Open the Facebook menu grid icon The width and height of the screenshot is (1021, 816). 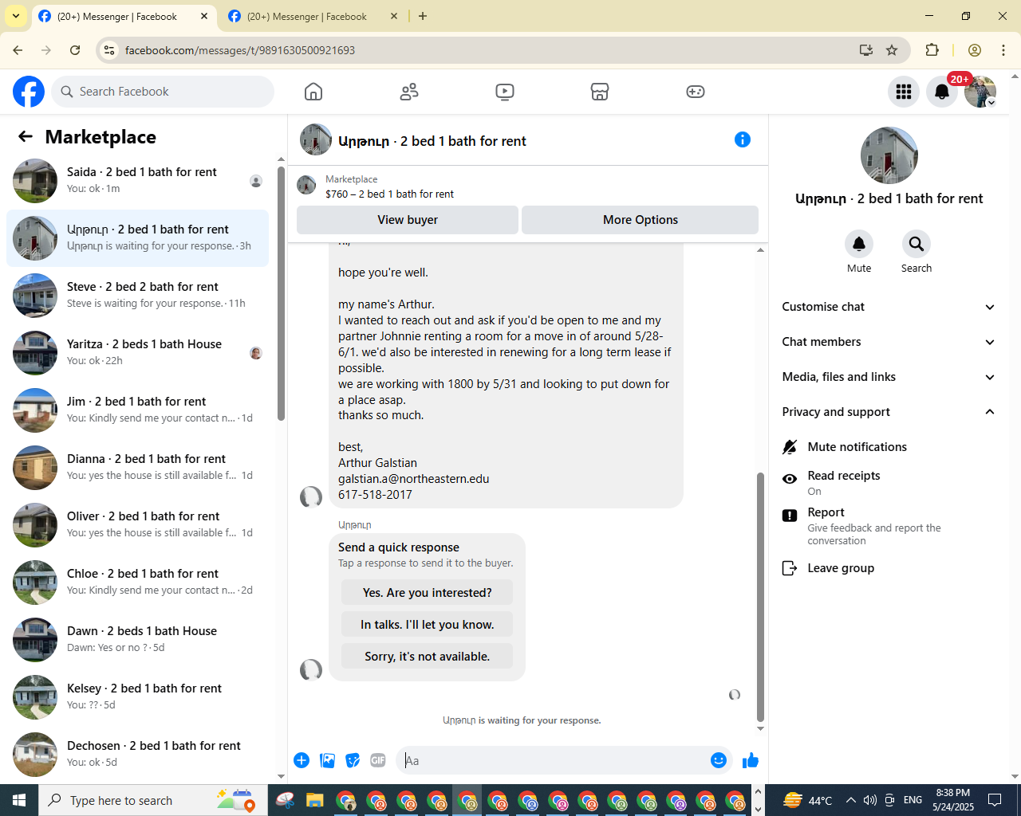click(x=904, y=92)
